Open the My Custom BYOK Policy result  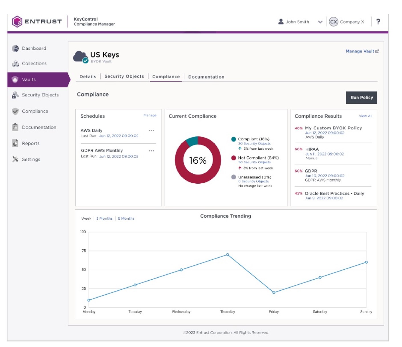[x=333, y=128]
